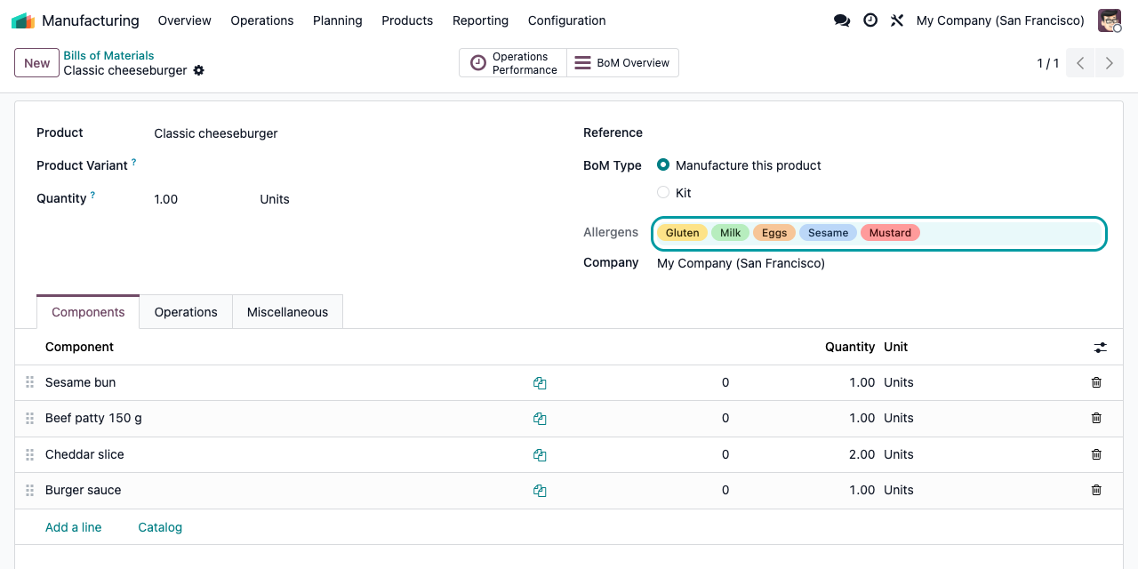Switch to the Operations tab
The height and width of the screenshot is (569, 1138).
[186, 312]
